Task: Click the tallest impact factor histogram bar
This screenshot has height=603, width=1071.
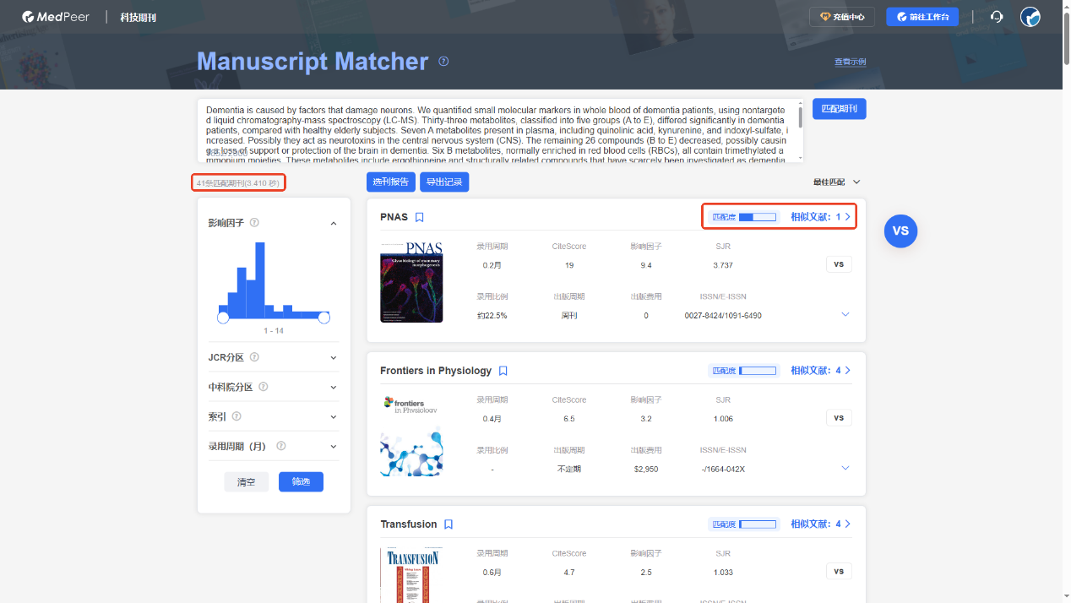Action: [x=260, y=280]
